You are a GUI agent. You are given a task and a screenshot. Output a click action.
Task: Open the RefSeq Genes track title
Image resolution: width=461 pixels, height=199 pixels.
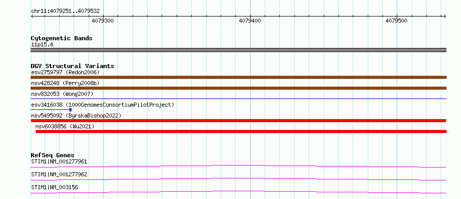point(53,155)
